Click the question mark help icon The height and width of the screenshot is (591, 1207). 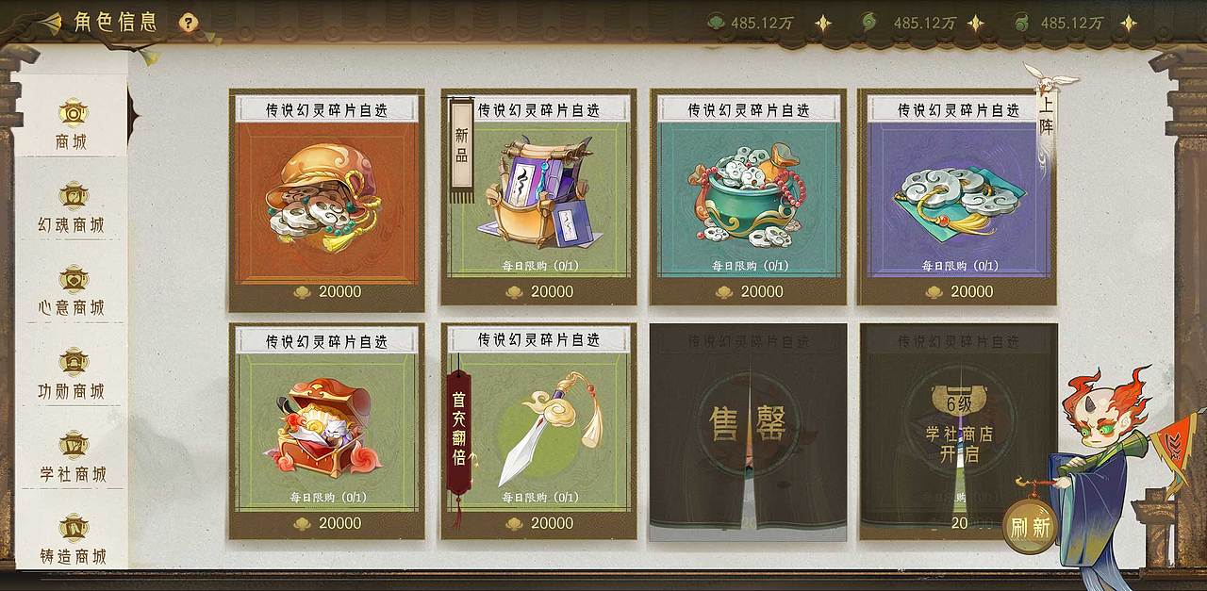click(189, 23)
